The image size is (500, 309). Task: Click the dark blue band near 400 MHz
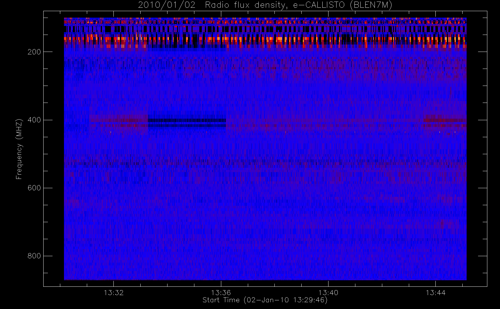point(187,123)
